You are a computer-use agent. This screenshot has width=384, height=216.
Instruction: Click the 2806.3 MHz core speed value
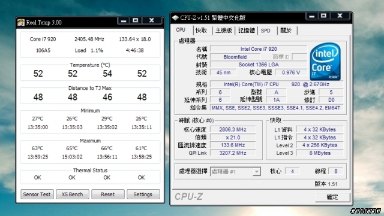pos(233,129)
